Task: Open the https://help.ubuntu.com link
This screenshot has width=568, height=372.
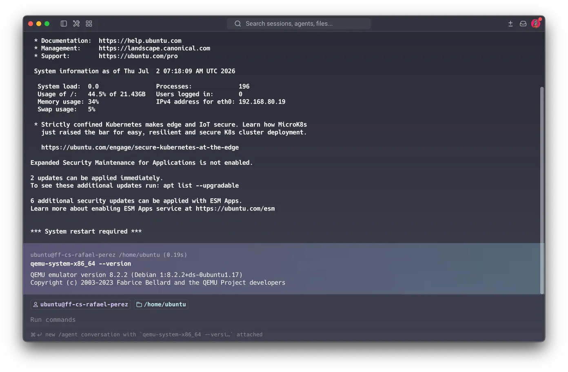Action: [x=140, y=41]
